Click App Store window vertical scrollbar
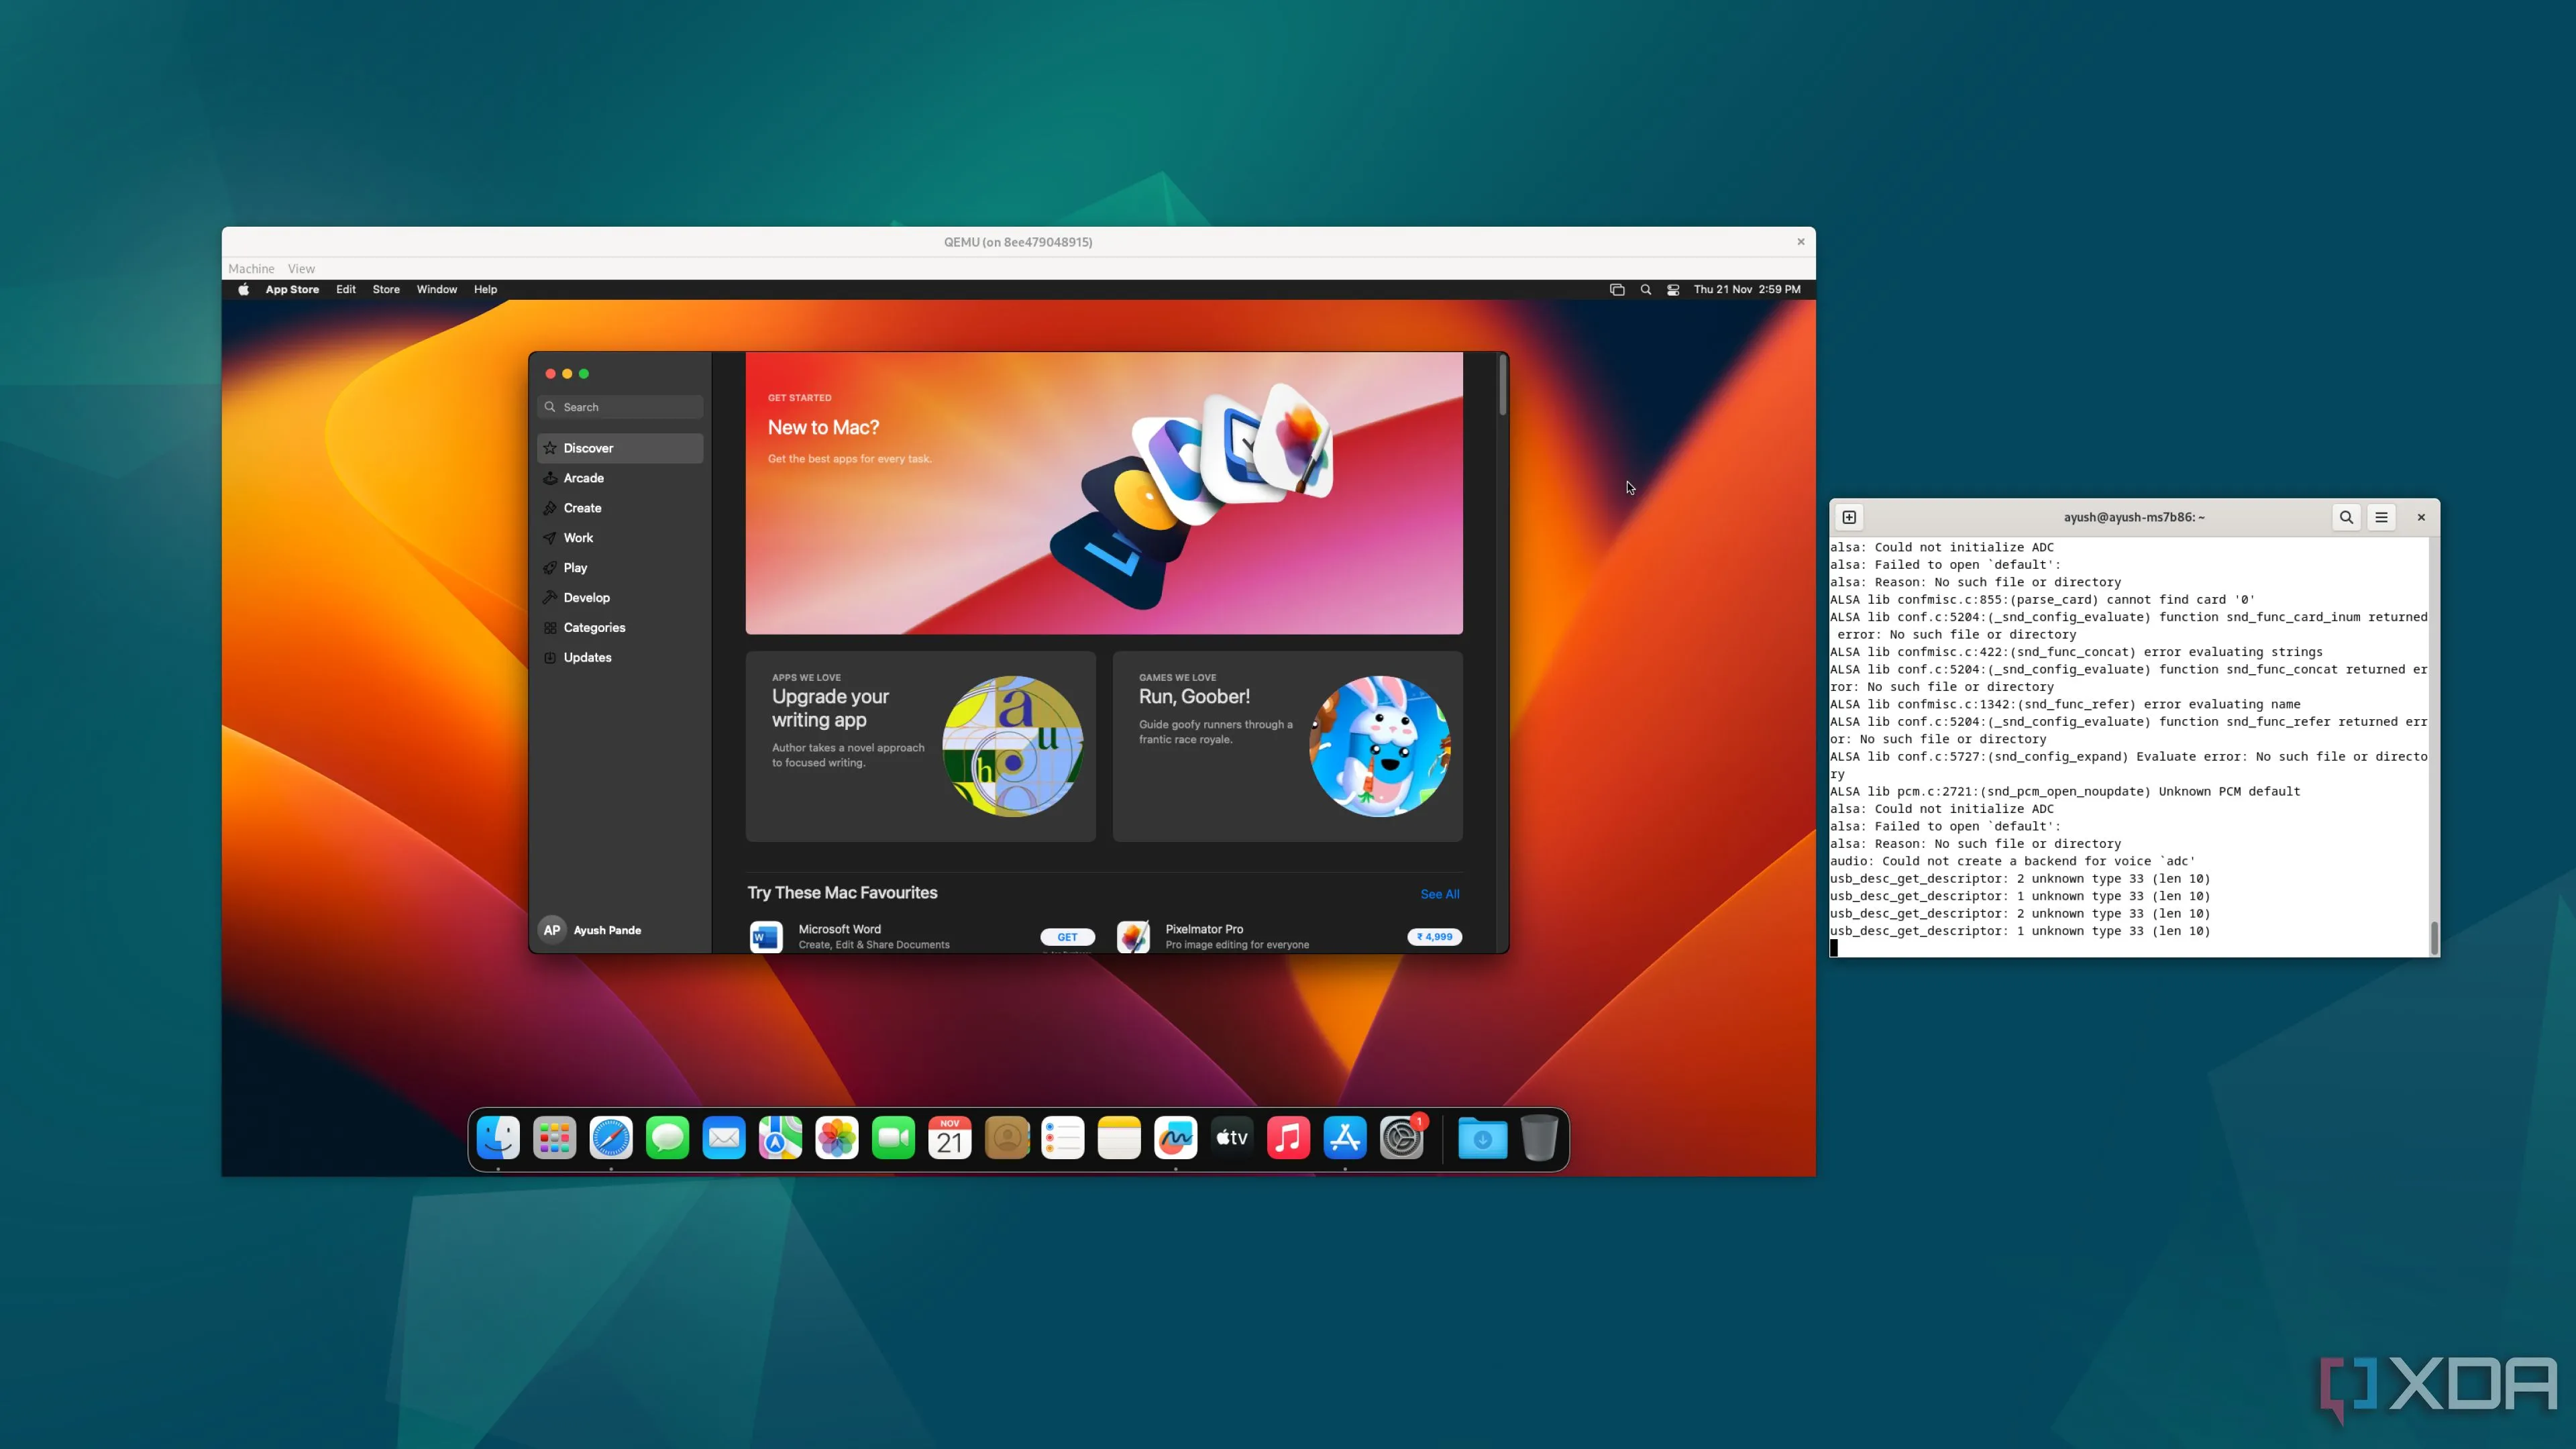This screenshot has width=2576, height=1449. (1502, 385)
